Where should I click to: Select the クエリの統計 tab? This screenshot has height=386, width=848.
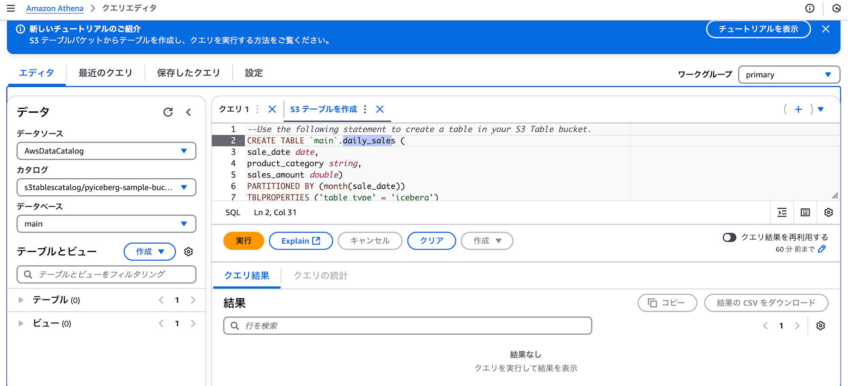coord(321,276)
